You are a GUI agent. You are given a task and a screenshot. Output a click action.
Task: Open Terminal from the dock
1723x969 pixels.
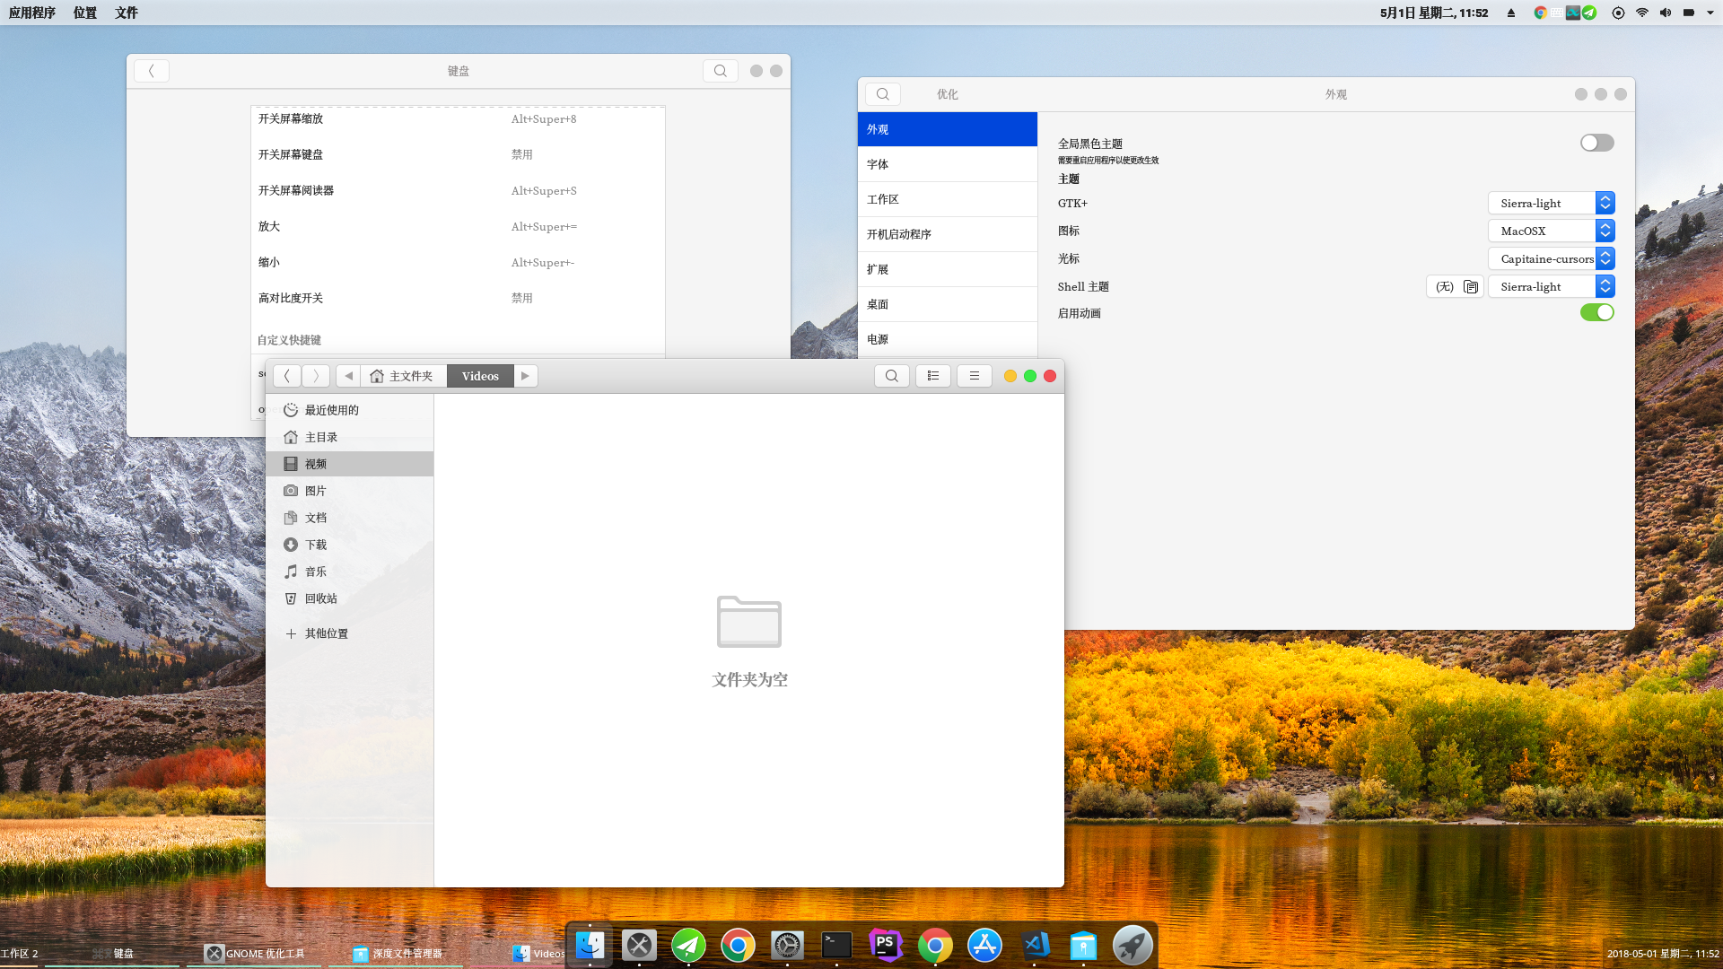click(836, 945)
